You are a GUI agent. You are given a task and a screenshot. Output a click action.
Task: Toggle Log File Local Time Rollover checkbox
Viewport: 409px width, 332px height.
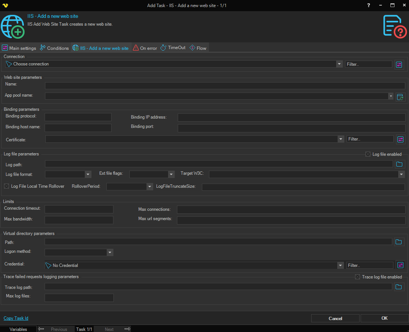coord(7,186)
